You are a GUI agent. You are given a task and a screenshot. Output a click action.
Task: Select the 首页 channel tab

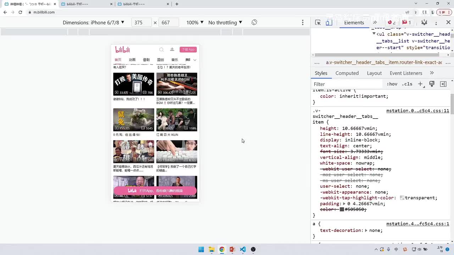click(x=118, y=60)
